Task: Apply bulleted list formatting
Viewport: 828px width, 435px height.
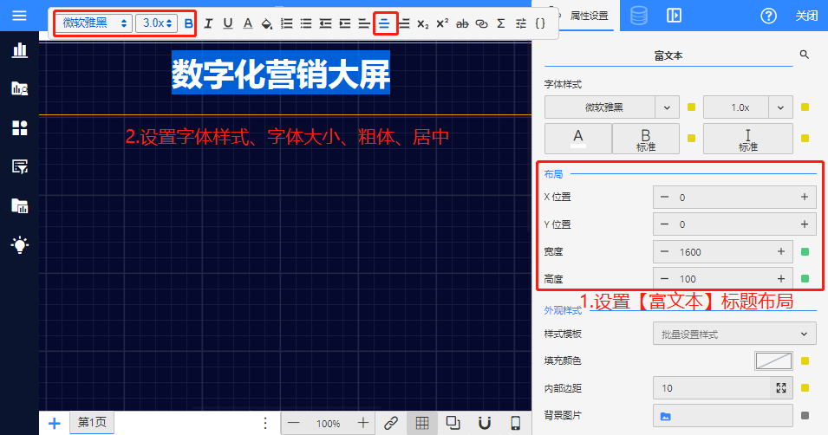Action: click(x=306, y=23)
